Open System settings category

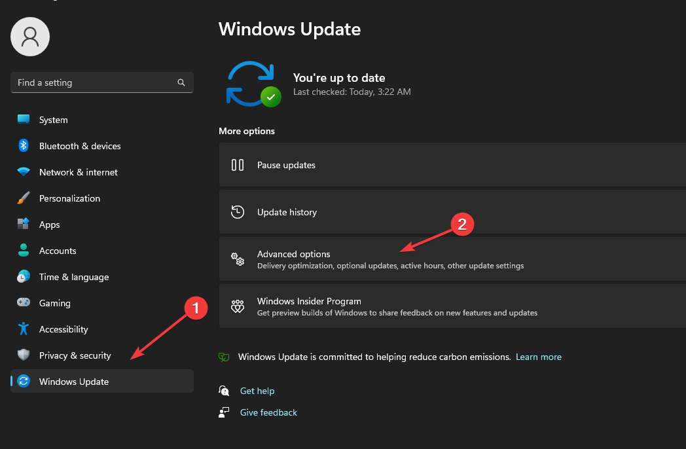[102, 120]
